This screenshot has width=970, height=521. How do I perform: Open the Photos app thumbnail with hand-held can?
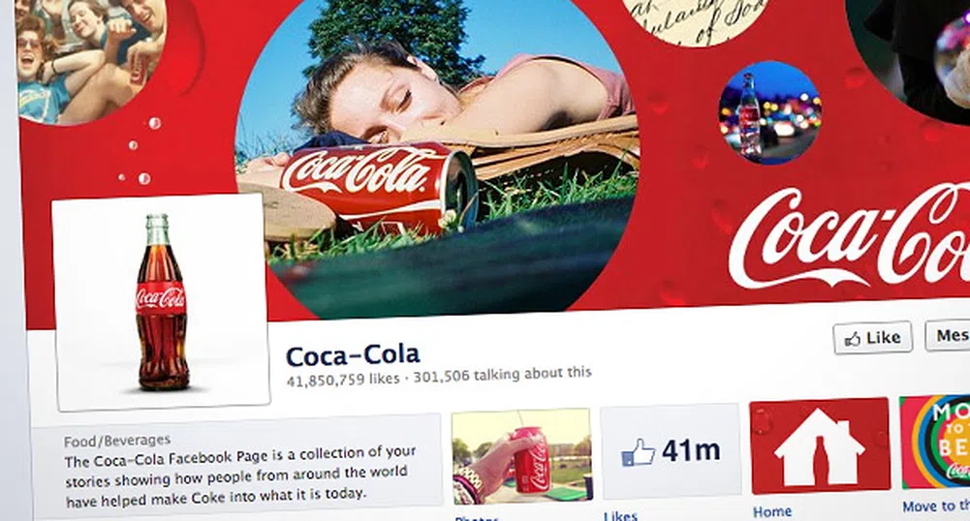[521, 456]
